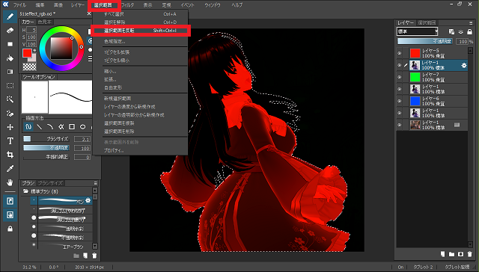Viewport: 479px width, 272px height.
Task: Delete selected brush with trash icon
Action: point(94,256)
